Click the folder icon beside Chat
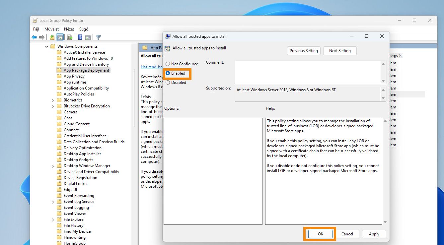 (59, 118)
